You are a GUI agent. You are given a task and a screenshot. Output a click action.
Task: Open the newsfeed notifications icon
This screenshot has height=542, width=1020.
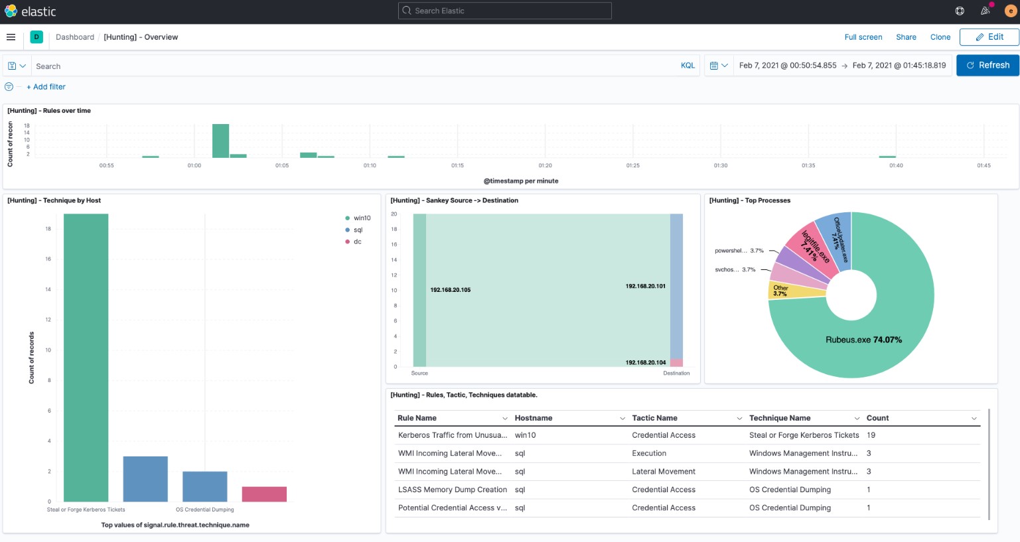[985, 11]
